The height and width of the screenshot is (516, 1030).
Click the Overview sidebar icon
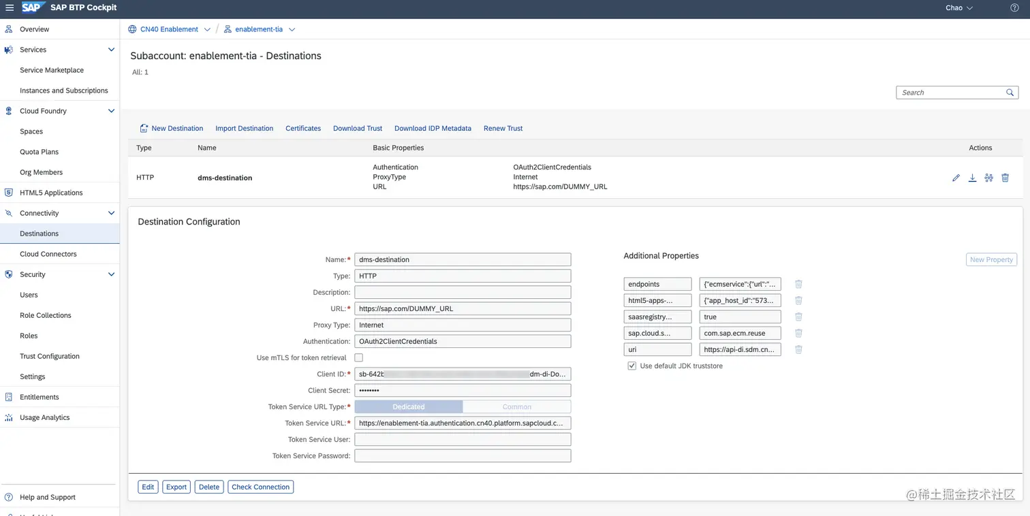pos(9,29)
